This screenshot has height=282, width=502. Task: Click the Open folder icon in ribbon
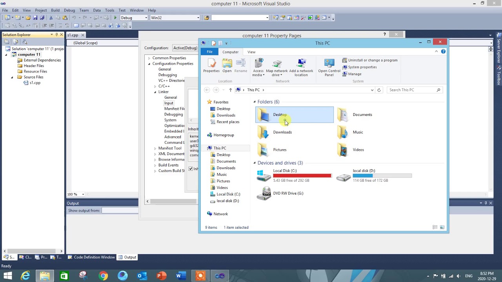[x=227, y=63]
